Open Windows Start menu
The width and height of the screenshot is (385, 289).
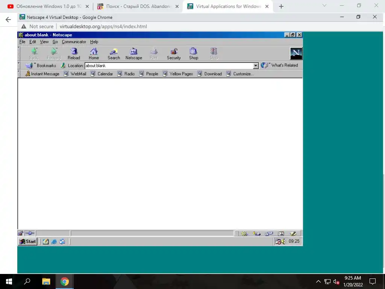click(9, 281)
